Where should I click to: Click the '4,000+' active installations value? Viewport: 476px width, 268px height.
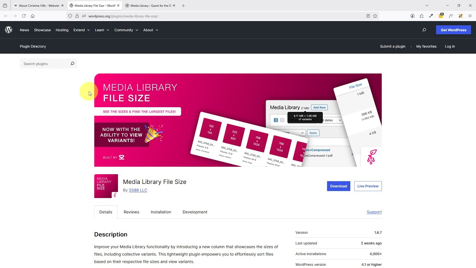tap(376, 254)
